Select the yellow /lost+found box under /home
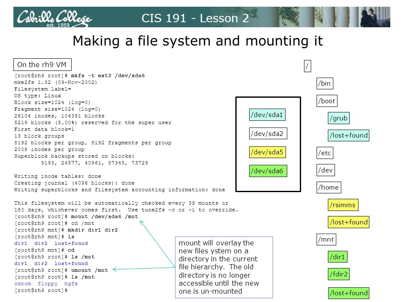The image size is (402, 302). pyautogui.click(x=349, y=222)
